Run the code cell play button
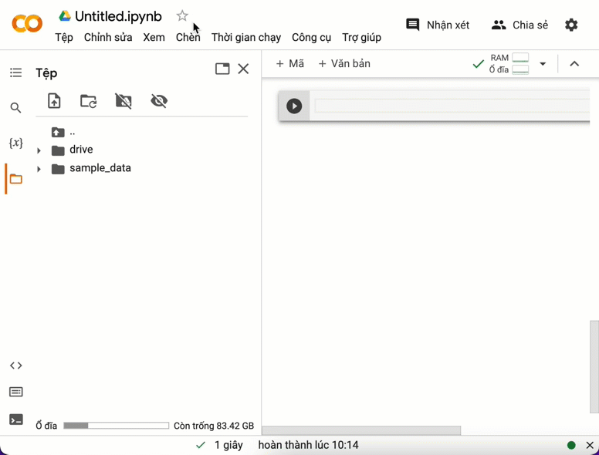Image resolution: width=599 pixels, height=455 pixels. (x=294, y=106)
